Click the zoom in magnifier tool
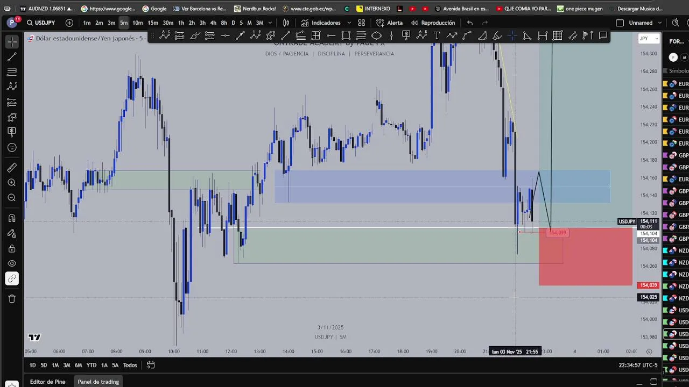This screenshot has width=689, height=387. [x=12, y=183]
